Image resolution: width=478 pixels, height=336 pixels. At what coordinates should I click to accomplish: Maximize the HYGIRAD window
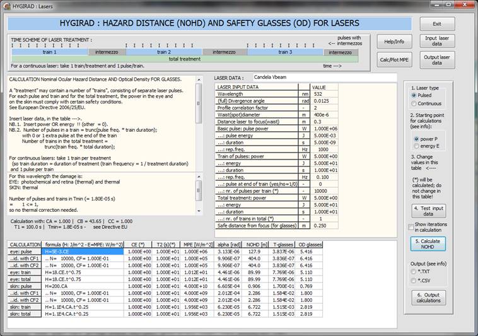(448, 4)
